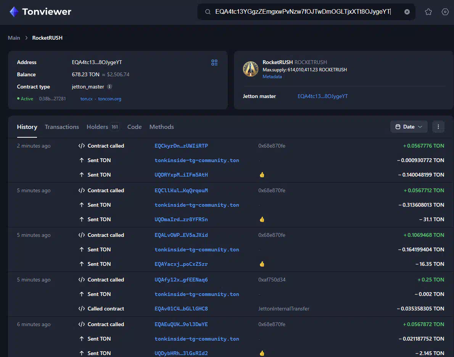Image resolution: width=454 pixels, height=357 pixels.
Task: Click thumbs-up emoji in −31.1 TON row
Action: (262, 219)
